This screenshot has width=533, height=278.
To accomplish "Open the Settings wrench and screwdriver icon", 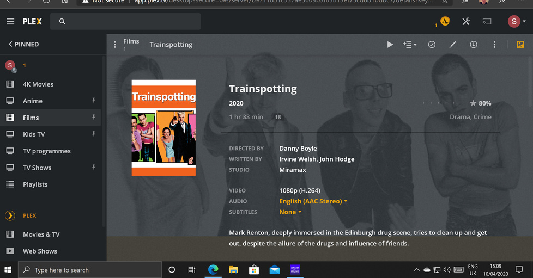I will [x=466, y=21].
